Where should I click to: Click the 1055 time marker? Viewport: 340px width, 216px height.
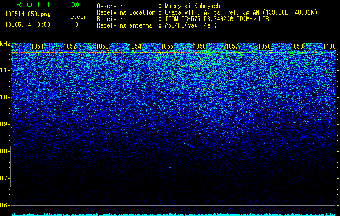tap(168, 46)
